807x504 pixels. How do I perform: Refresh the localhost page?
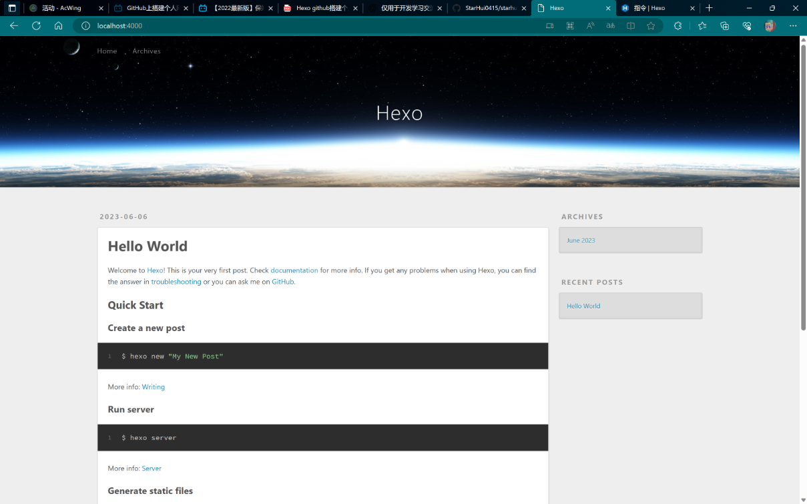[36, 25]
